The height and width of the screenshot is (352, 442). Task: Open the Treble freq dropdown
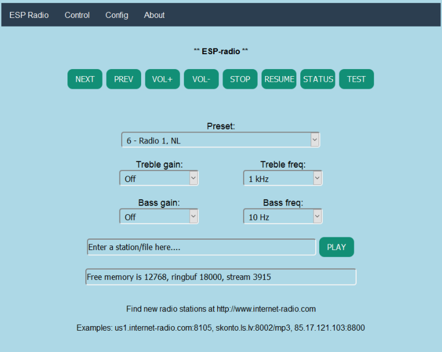point(282,179)
